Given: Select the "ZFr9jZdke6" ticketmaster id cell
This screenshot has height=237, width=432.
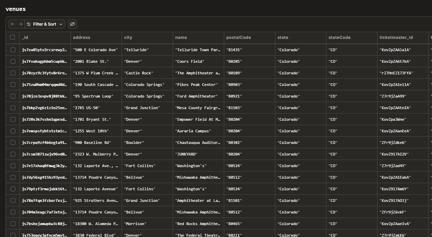Looking at the screenshot, I should tap(403, 143).
